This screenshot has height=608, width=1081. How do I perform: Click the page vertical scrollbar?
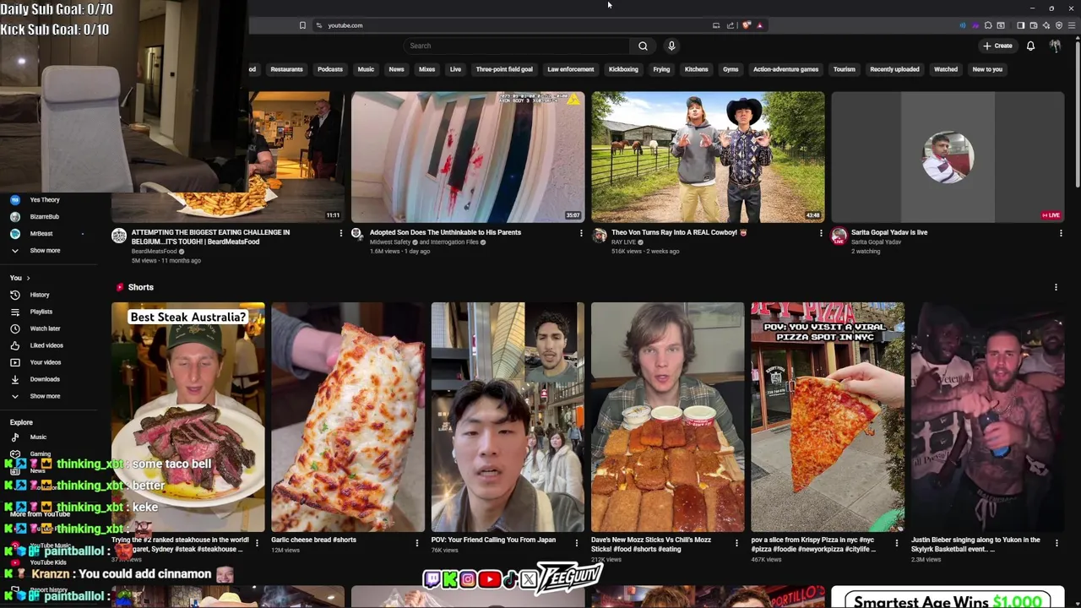pos(1077,113)
